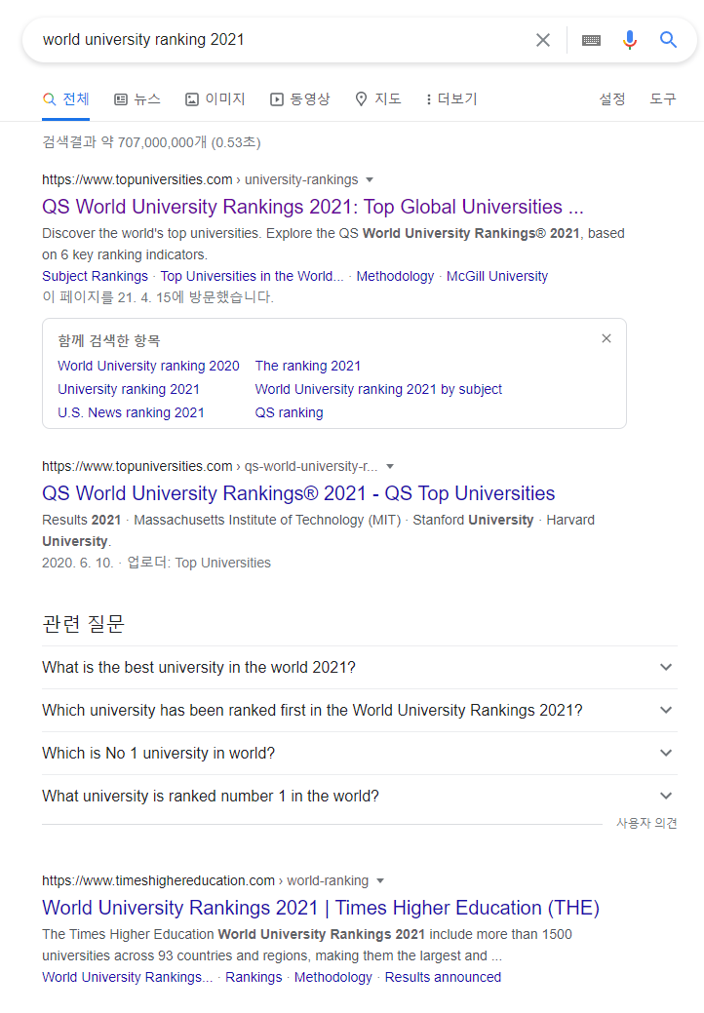Search 'QS ranking' suggestion
This screenshot has height=1013, width=704.
(x=290, y=412)
